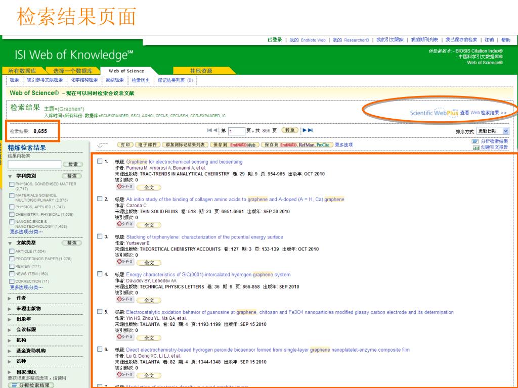Click the SFX icon for record 3

(125, 262)
